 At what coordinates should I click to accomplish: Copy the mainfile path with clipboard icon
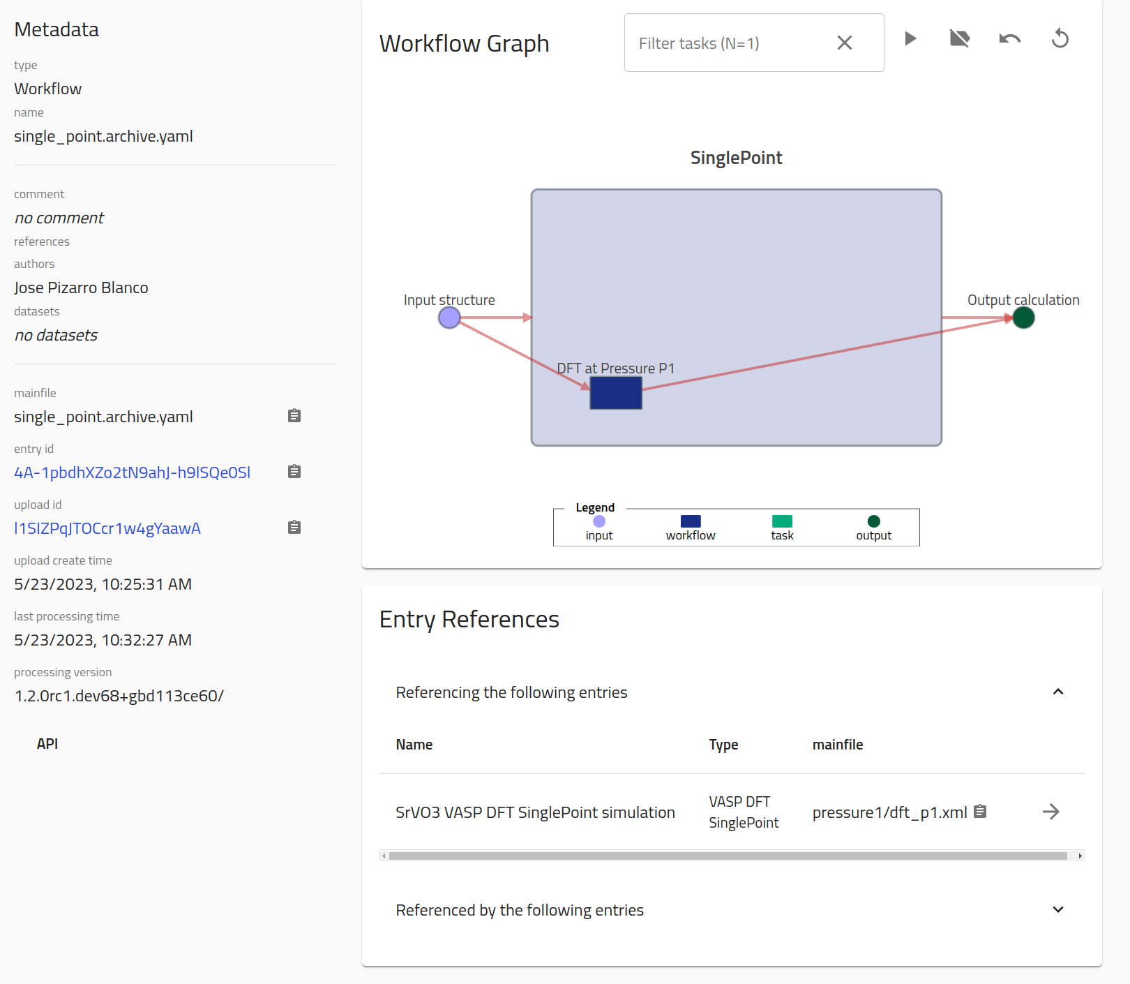click(294, 416)
